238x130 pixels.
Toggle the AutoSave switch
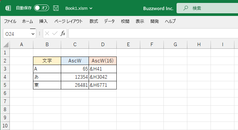42,8
